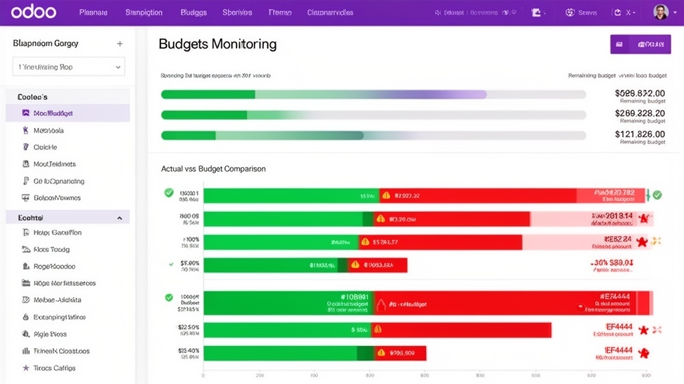Viewport: 684px width, 384px height.
Task: Click the user profile avatar photo
Action: (x=661, y=11)
